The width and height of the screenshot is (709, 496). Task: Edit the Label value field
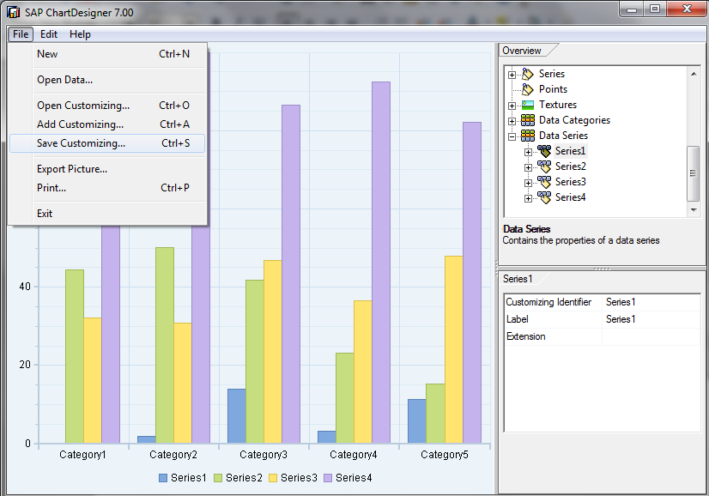651,319
